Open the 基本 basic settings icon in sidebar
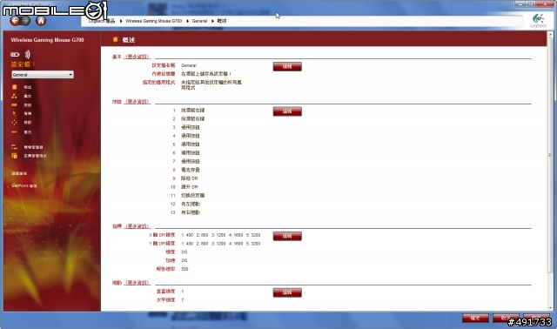Image resolution: width=557 pixels, height=329 pixels. [x=14, y=96]
